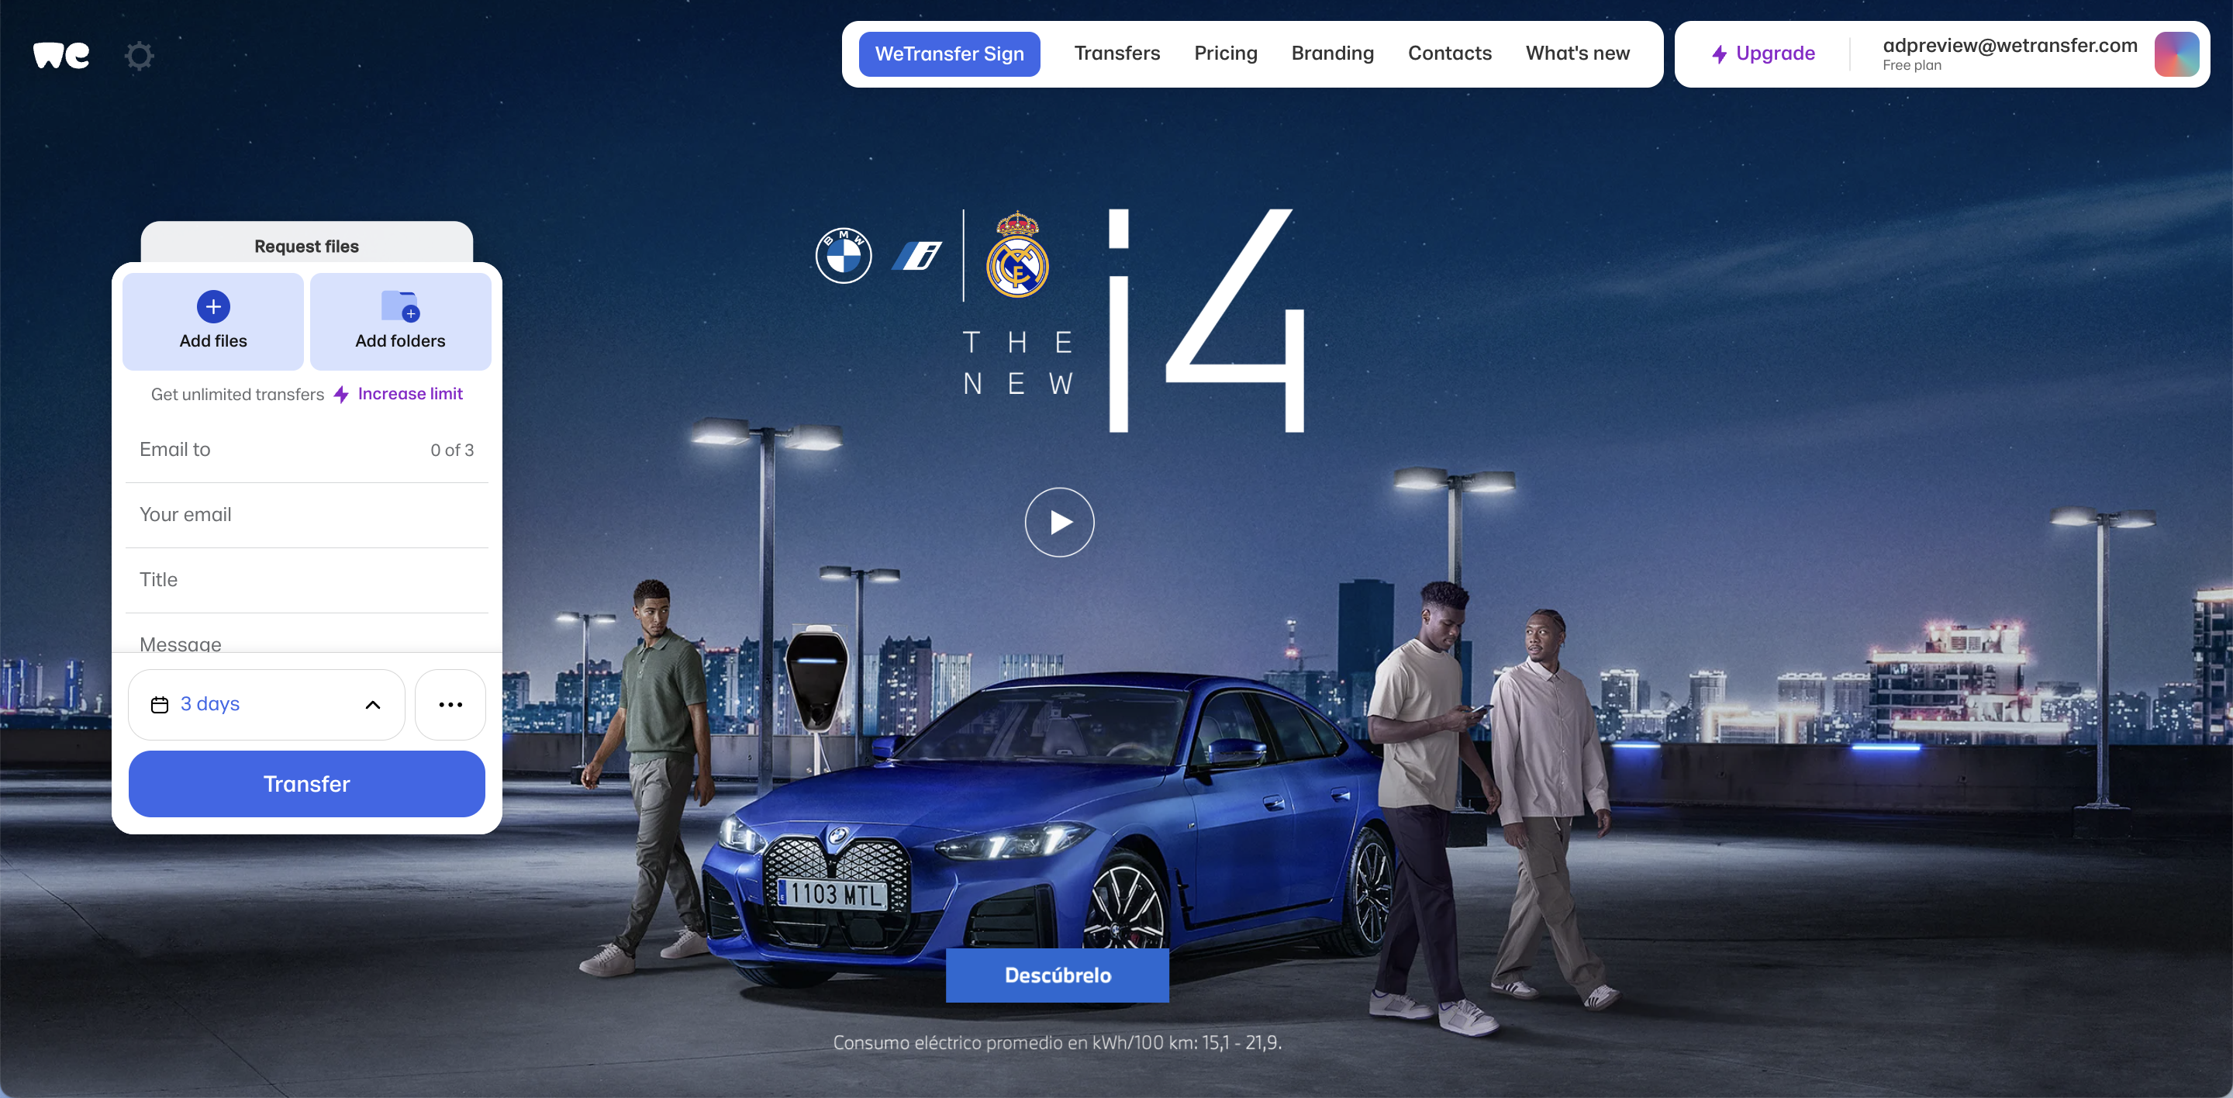Play the BMW i4 video
The image size is (2233, 1098).
1059,522
